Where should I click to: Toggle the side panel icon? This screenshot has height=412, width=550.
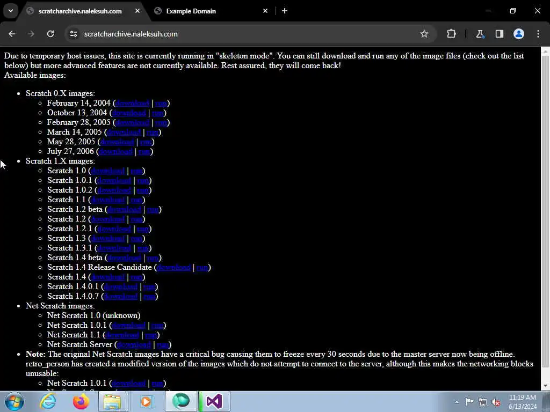pos(500,34)
